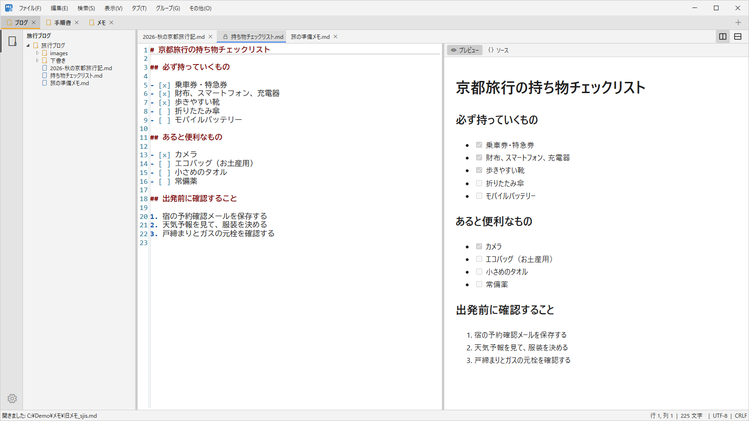The width and height of the screenshot is (749, 421).
Task: Open settings gear in the sidebar
Action: click(x=12, y=399)
